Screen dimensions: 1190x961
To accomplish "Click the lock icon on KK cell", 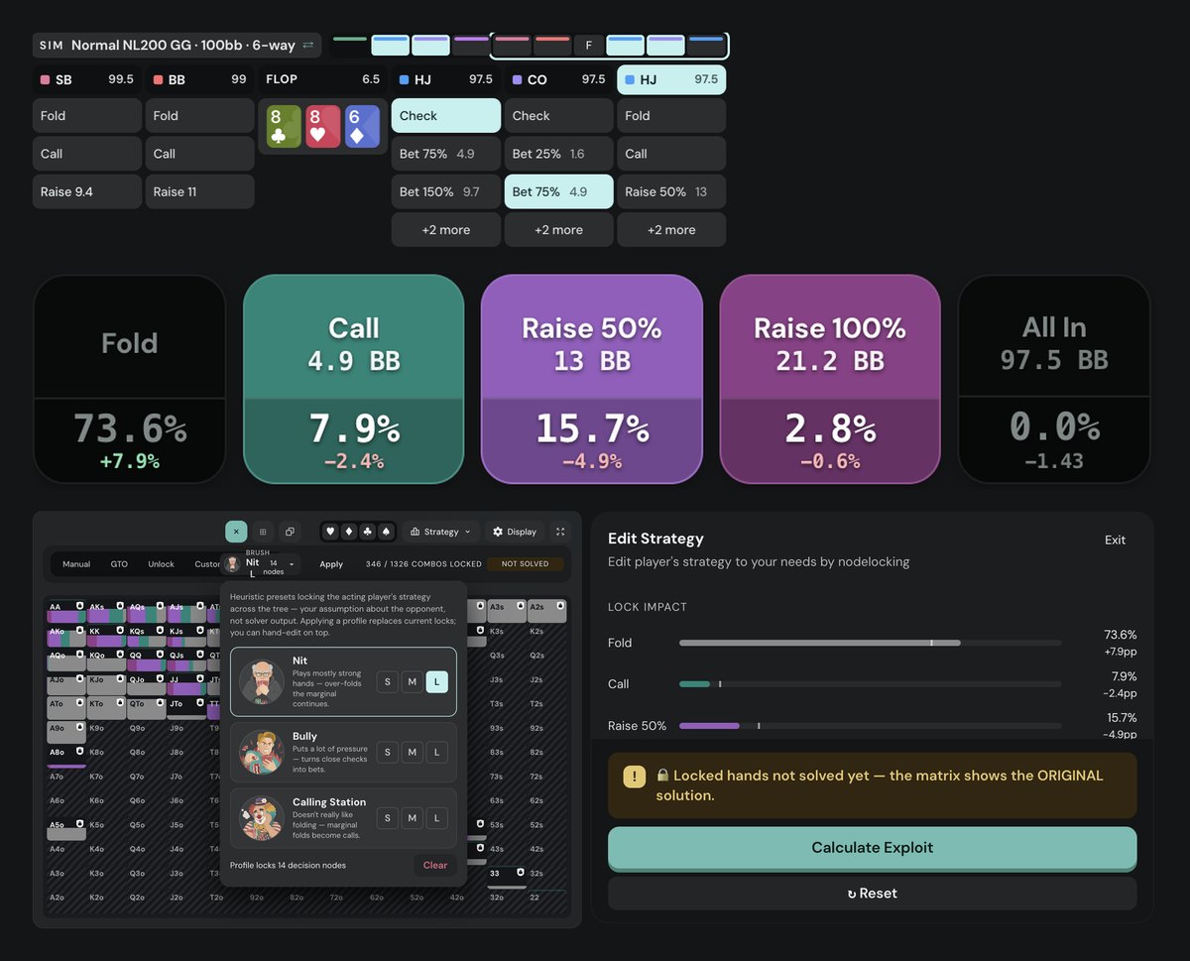I will click(x=121, y=631).
